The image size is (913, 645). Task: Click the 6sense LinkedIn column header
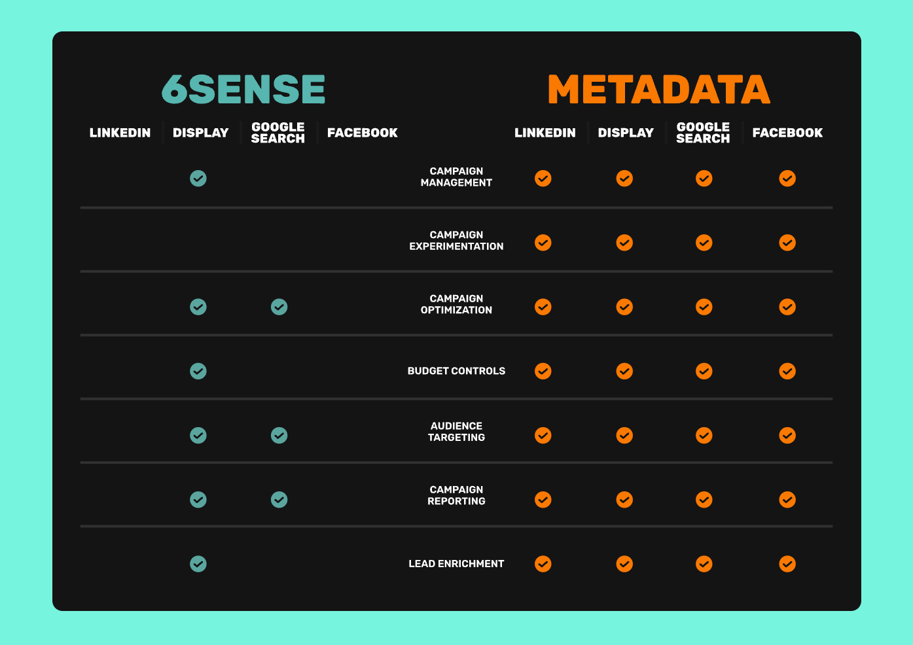(x=120, y=133)
